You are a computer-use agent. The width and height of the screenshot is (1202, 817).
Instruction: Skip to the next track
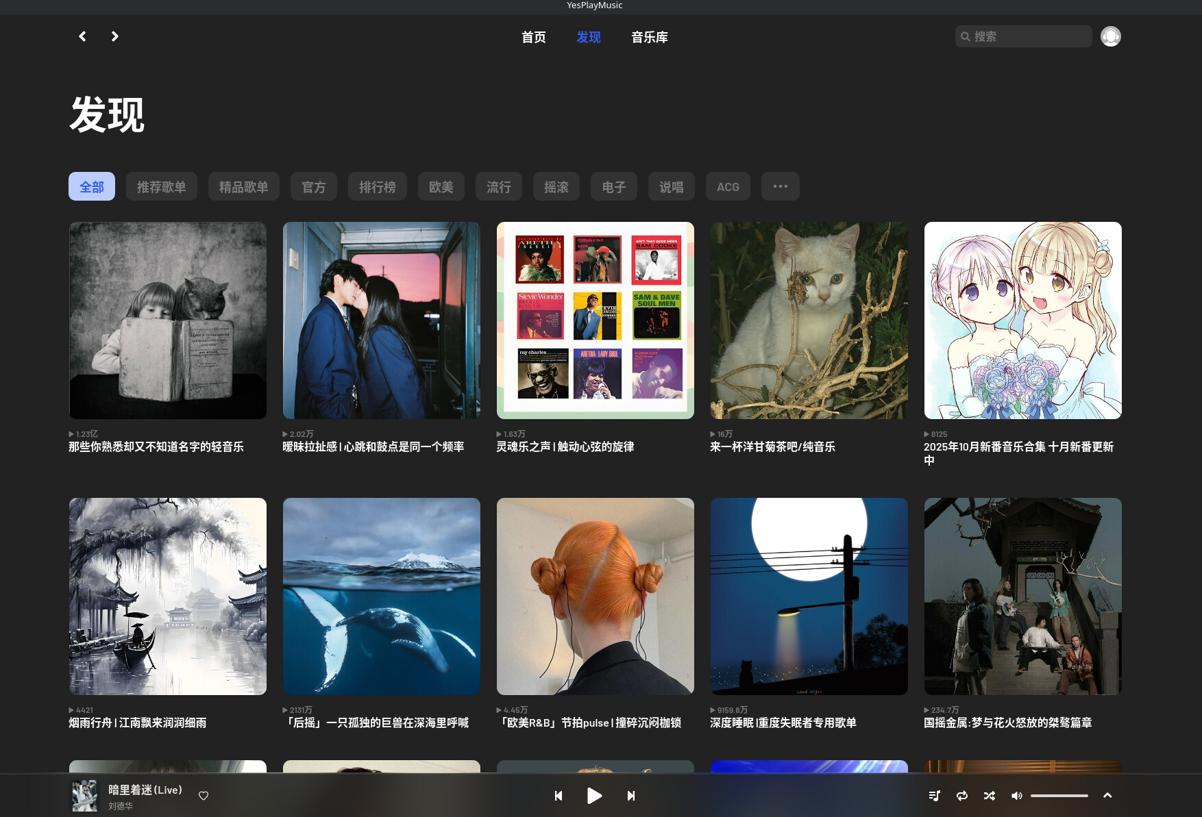pyautogui.click(x=630, y=795)
